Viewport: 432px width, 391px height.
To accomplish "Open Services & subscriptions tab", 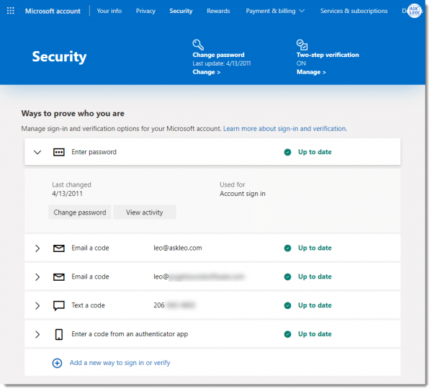I will point(354,11).
